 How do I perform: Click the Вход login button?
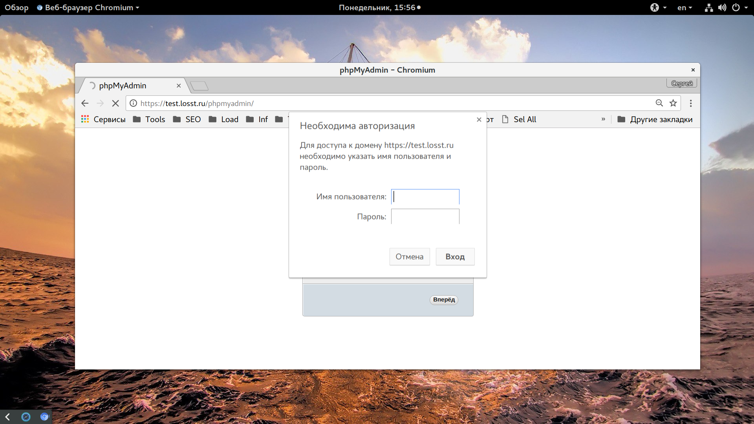(455, 256)
